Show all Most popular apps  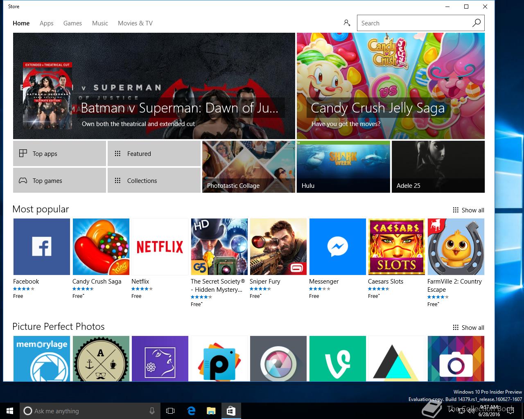(468, 210)
